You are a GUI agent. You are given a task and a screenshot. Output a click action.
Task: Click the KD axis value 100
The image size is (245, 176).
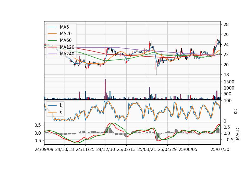click(x=227, y=101)
